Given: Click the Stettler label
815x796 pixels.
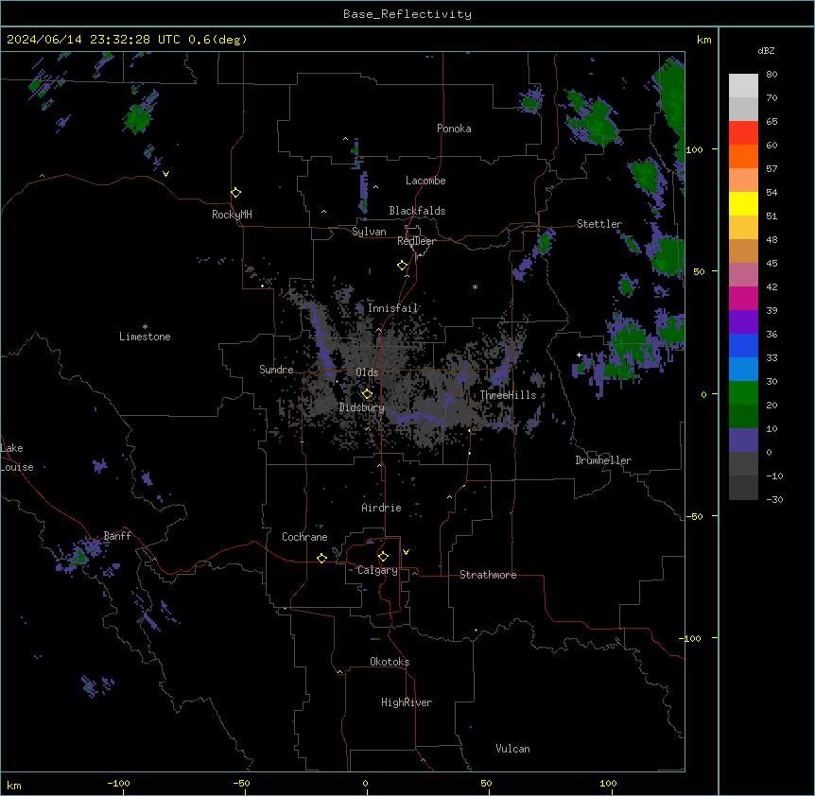Looking at the screenshot, I should [599, 224].
